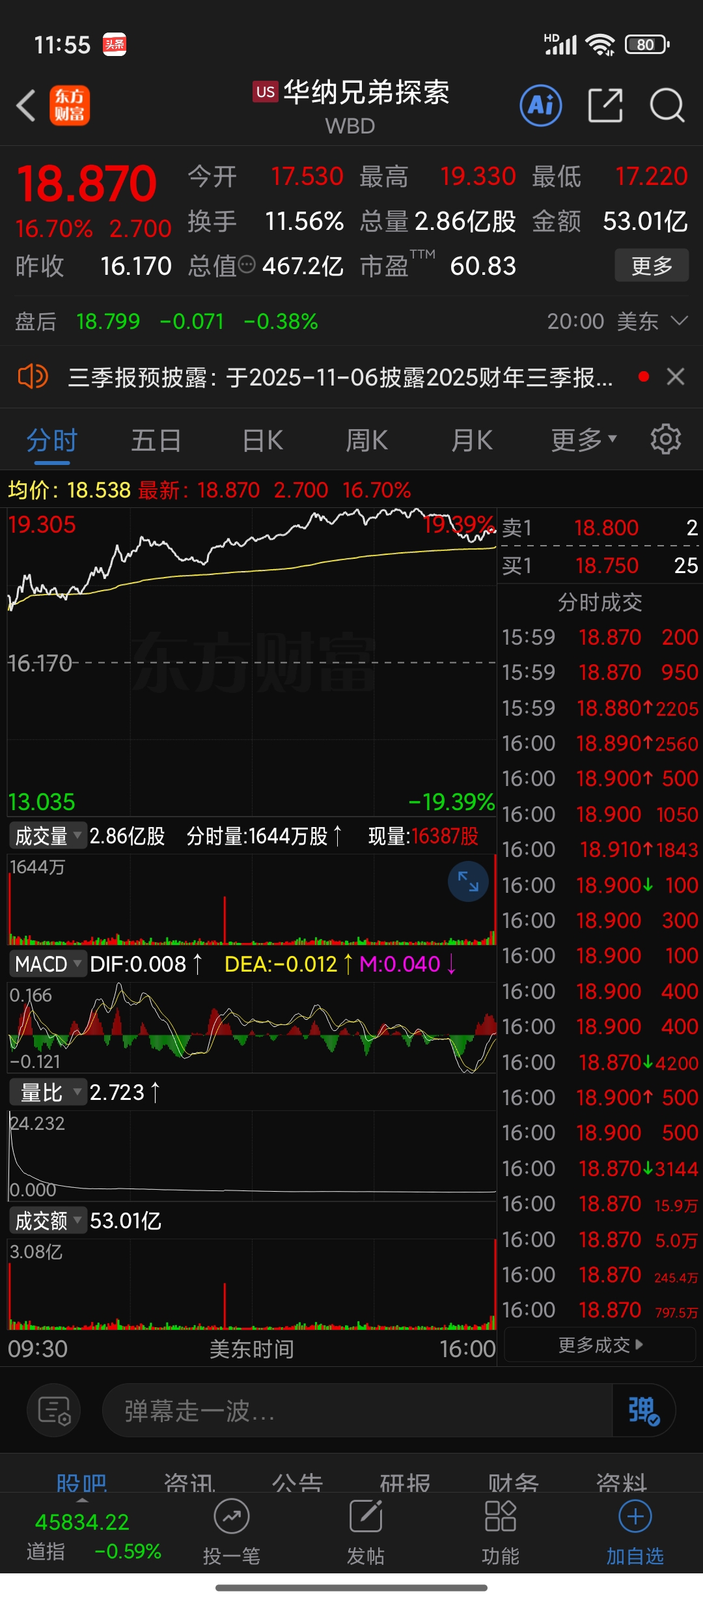Switch to the 月K tab
Viewport: 703px width, 1602px height.
coord(472,441)
